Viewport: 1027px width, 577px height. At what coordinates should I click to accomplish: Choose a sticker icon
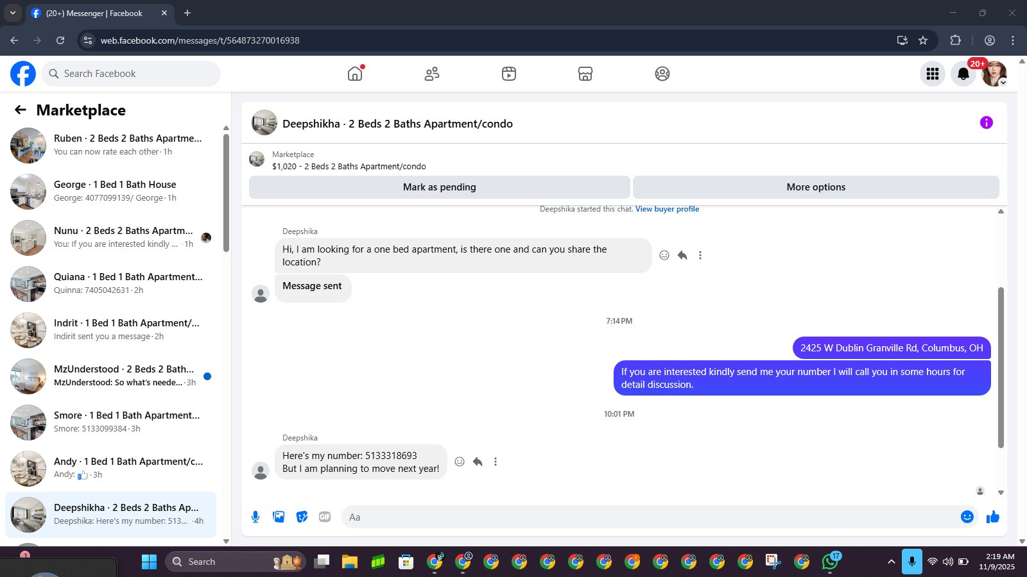pyautogui.click(x=302, y=517)
